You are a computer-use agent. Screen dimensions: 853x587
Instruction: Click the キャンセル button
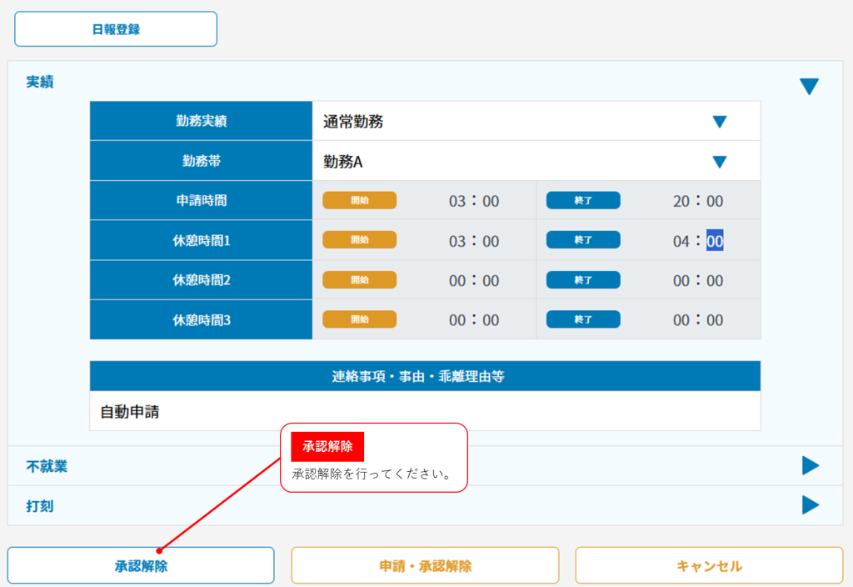(x=709, y=566)
